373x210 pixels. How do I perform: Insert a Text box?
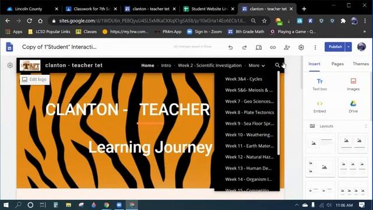click(x=320, y=84)
